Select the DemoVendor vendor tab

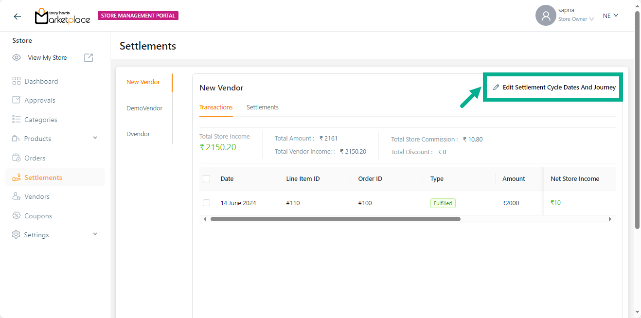(x=144, y=108)
